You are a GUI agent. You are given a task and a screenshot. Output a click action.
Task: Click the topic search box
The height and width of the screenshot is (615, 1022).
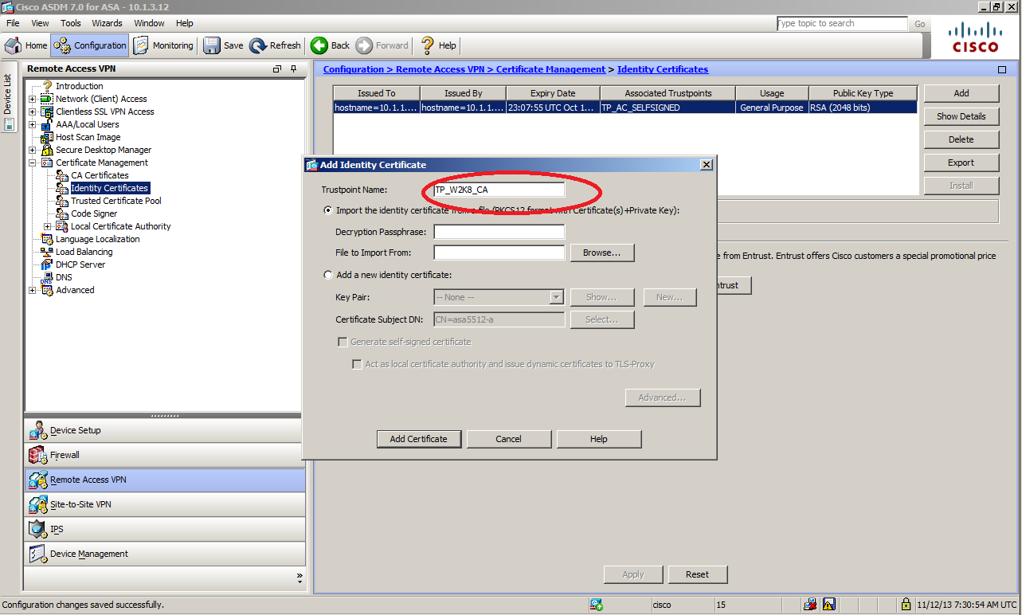(842, 23)
